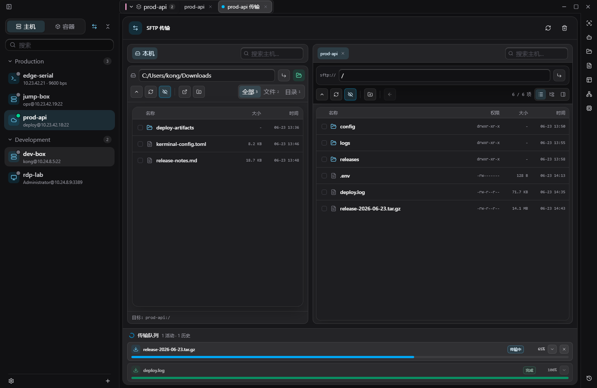Viewport: 597px width, 388px height.
Task: Check the kerminal-config.toml checkbox
Action: tap(140, 144)
